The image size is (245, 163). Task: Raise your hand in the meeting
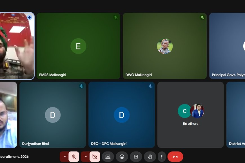(x=150, y=157)
